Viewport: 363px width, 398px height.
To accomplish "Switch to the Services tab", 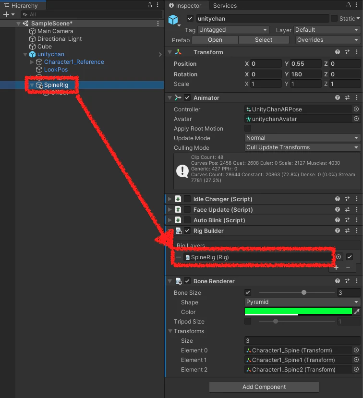I will (225, 5).
